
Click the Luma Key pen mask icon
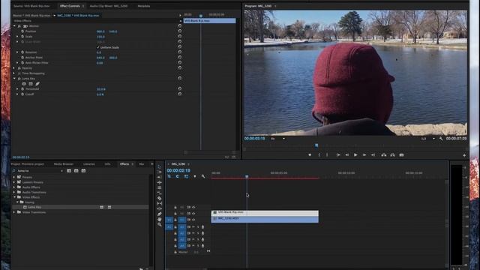click(x=37, y=84)
